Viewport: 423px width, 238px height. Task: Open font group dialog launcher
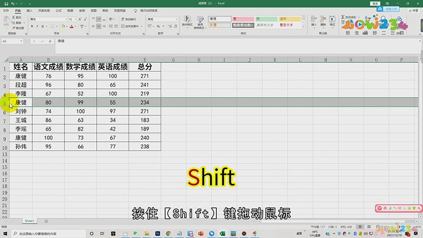87,34
